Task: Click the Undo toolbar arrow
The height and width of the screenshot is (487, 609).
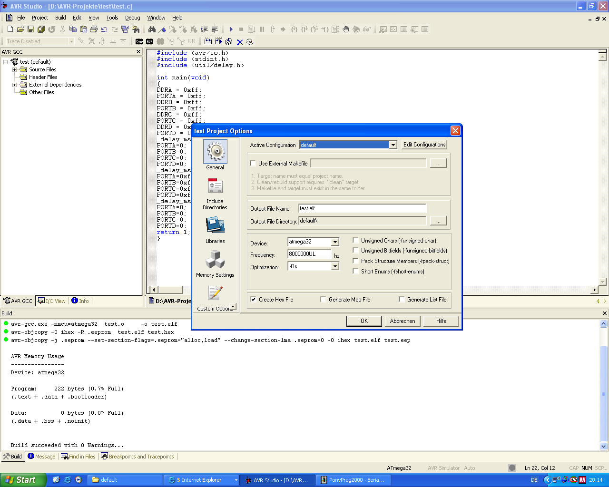Action: [104, 29]
